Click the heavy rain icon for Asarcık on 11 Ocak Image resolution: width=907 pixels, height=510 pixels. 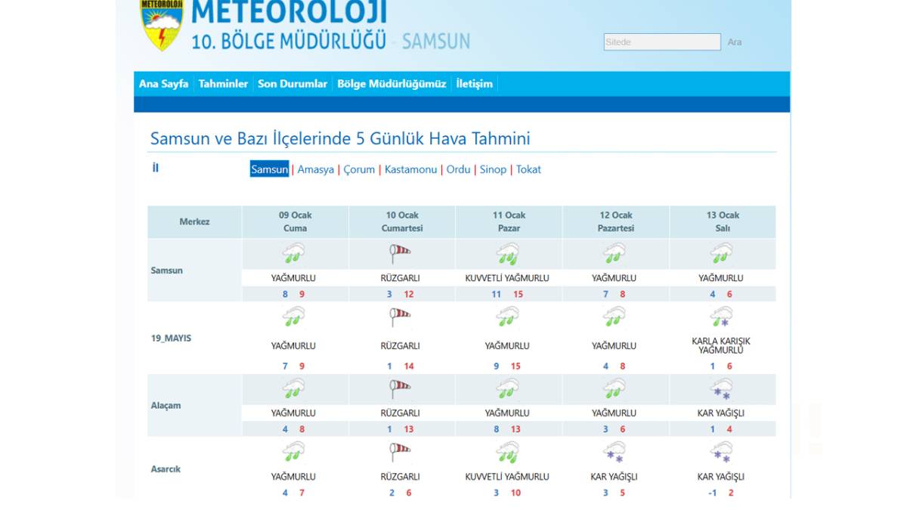click(x=509, y=452)
